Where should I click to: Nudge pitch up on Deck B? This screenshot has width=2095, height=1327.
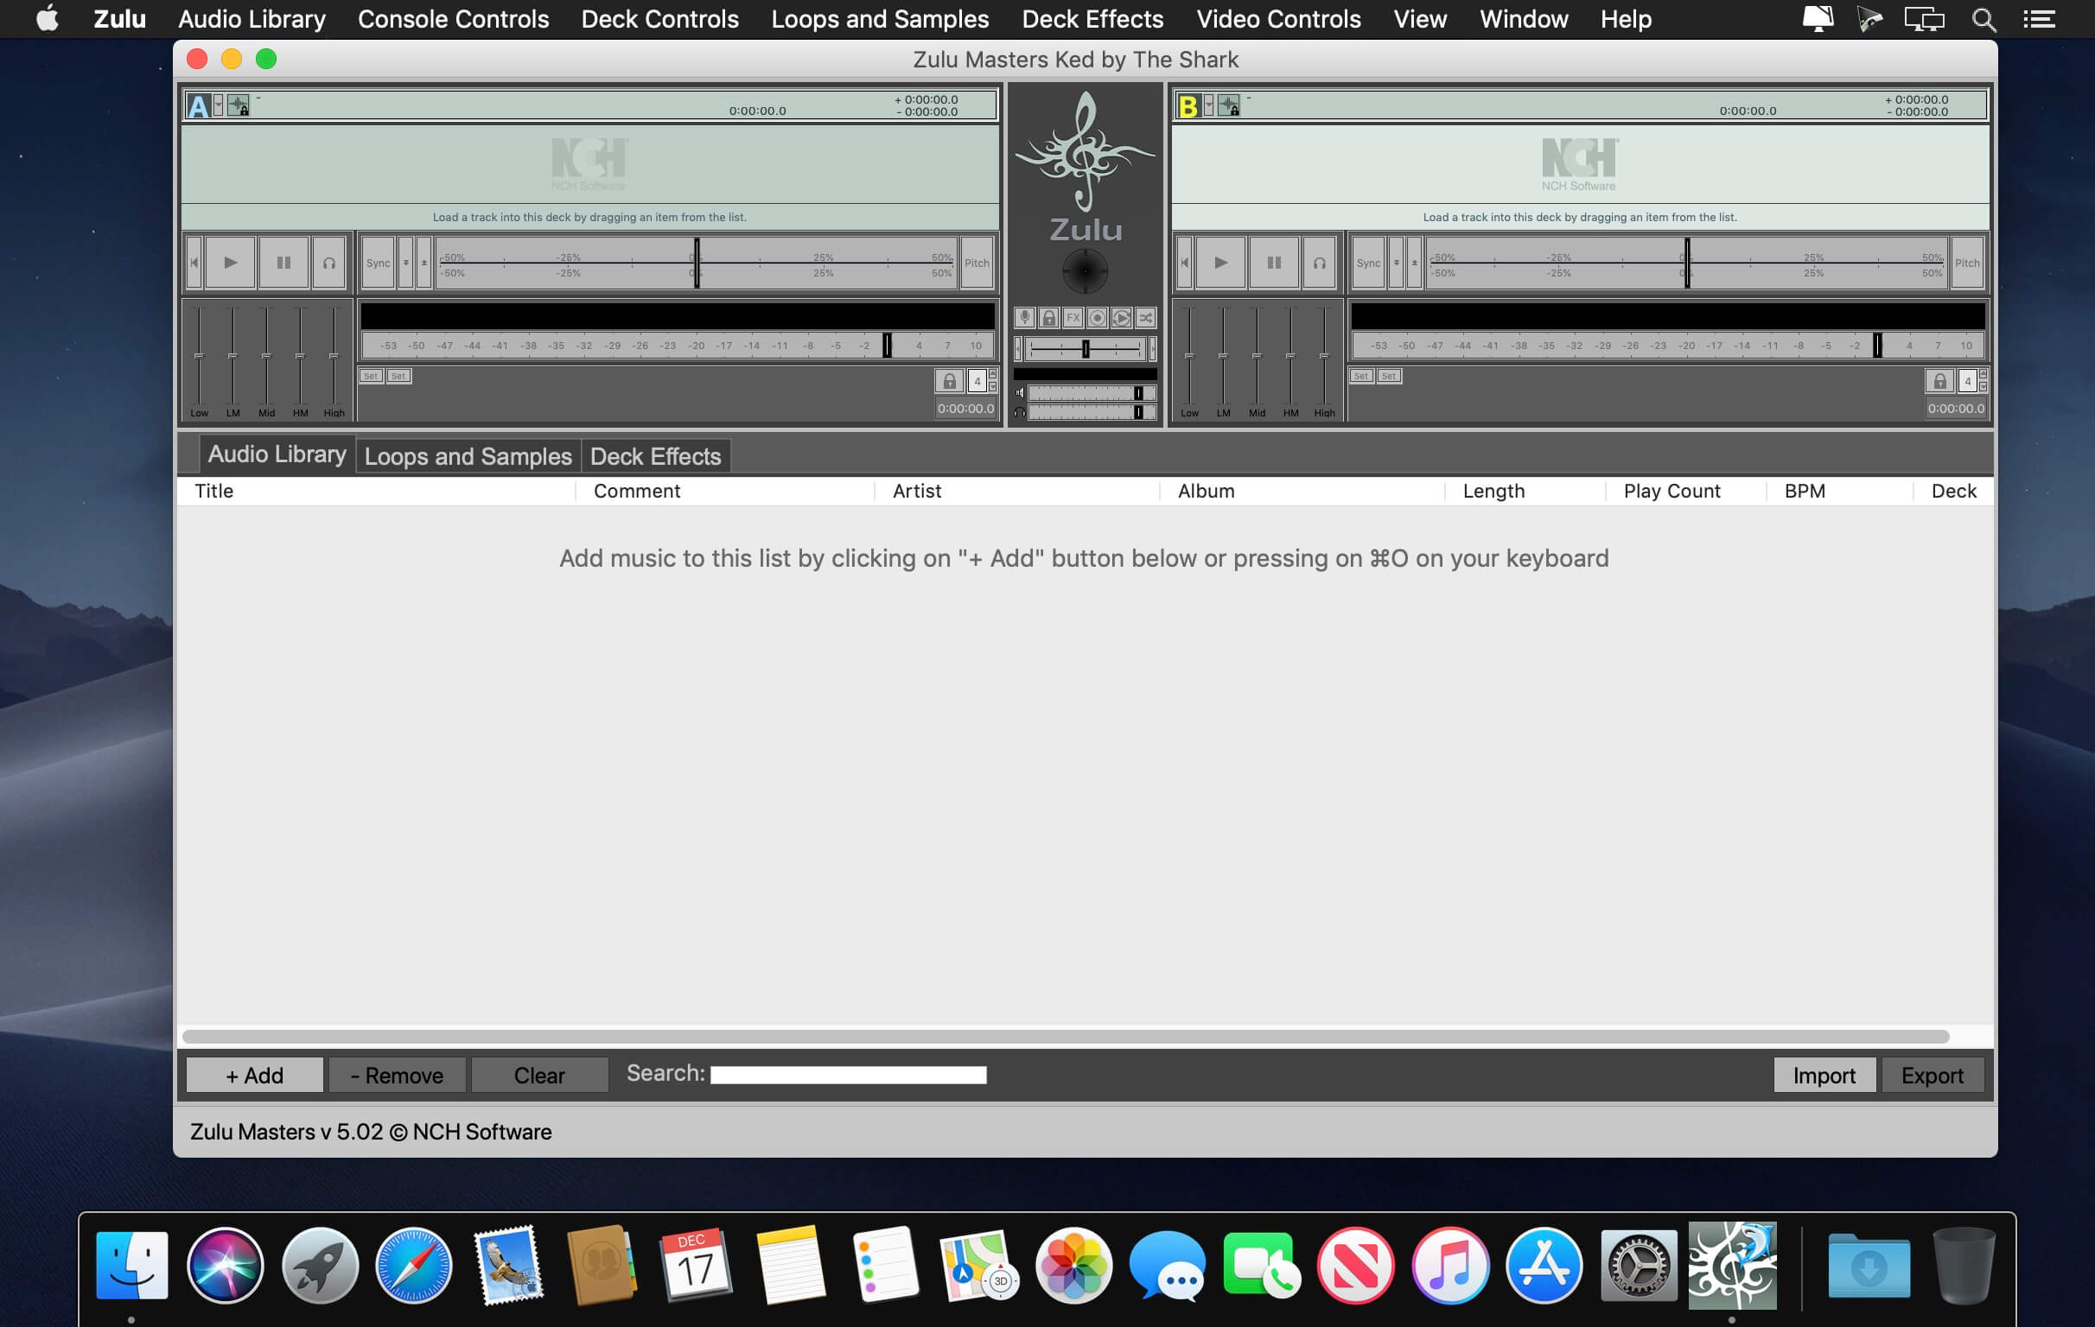tap(1415, 263)
